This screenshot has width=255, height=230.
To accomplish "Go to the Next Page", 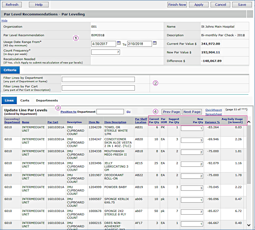I will pos(192,112).
